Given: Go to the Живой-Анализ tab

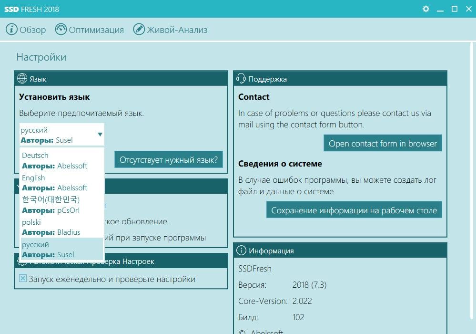Looking at the screenshot, I should click(x=170, y=30).
